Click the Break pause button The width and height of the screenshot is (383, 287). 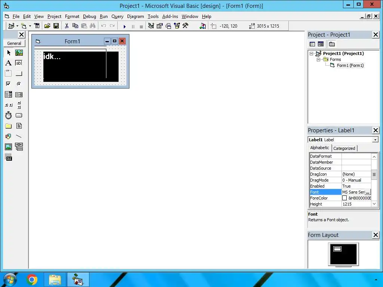point(133,27)
